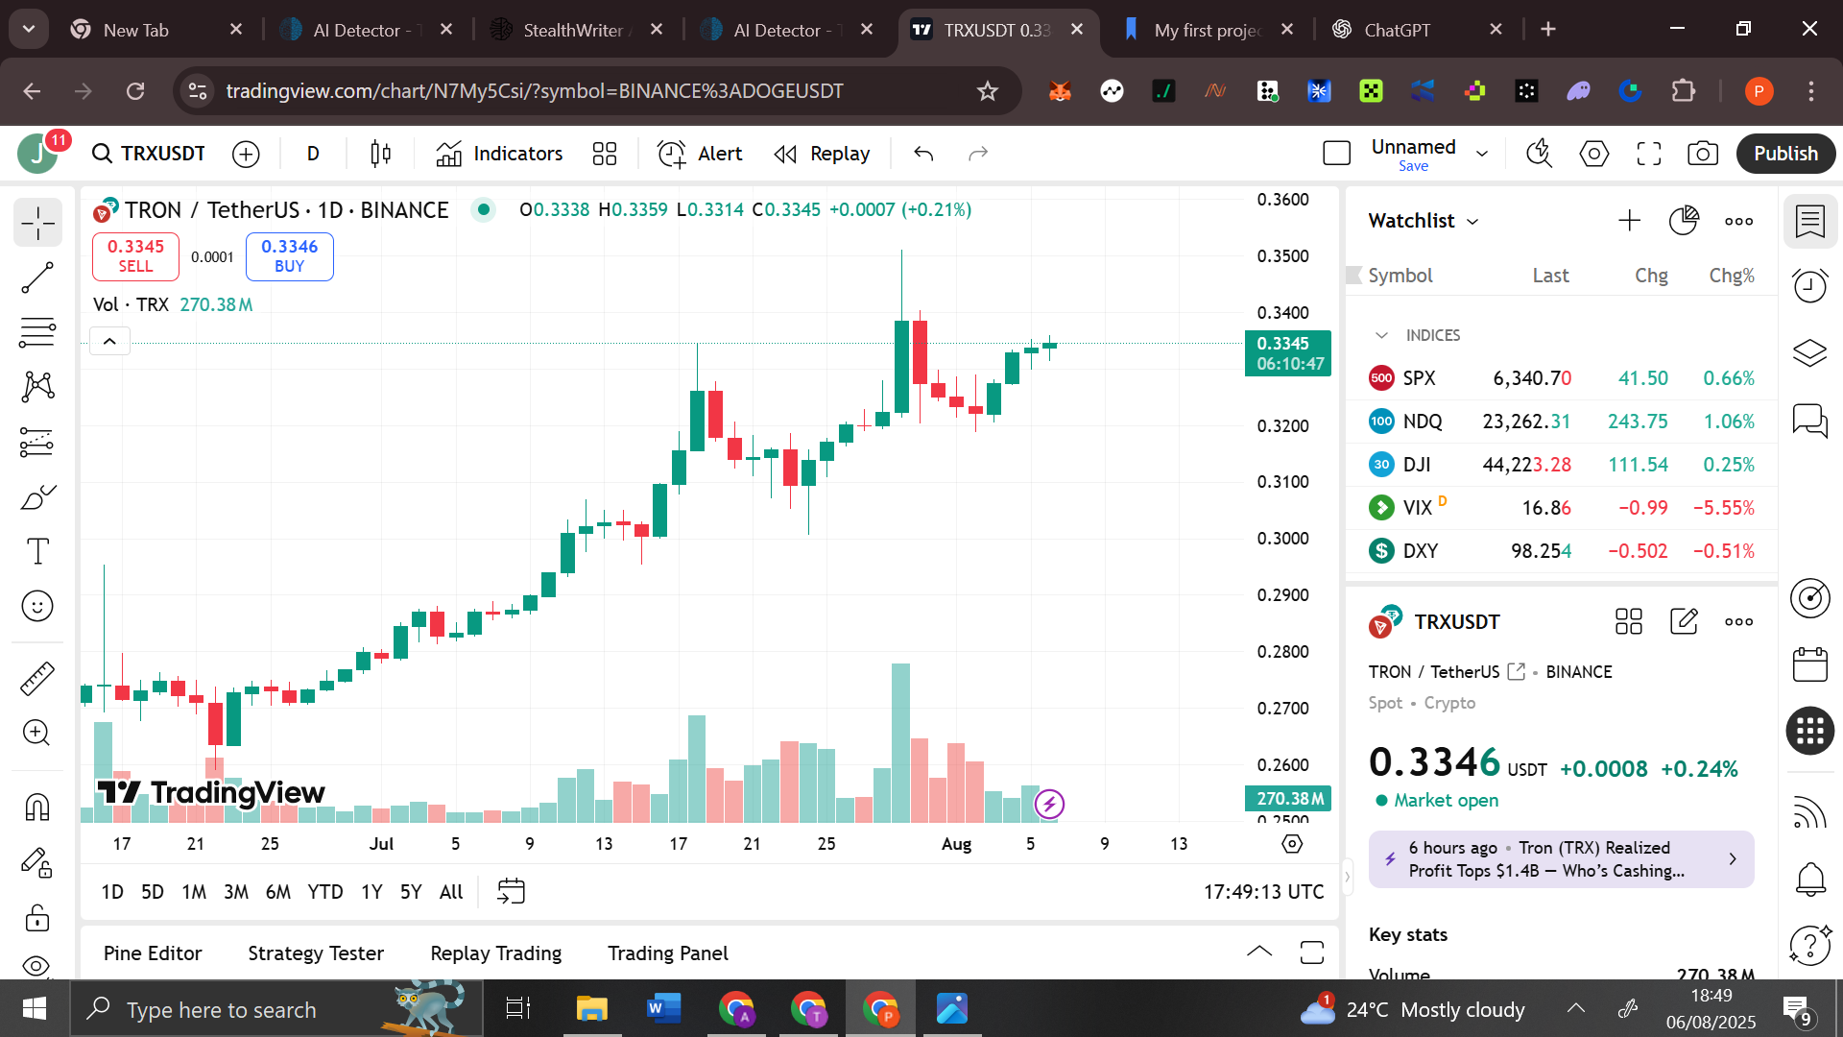Edit the TRXUSDT symbol note
Screen dimensions: 1843x1037
(x=1684, y=622)
